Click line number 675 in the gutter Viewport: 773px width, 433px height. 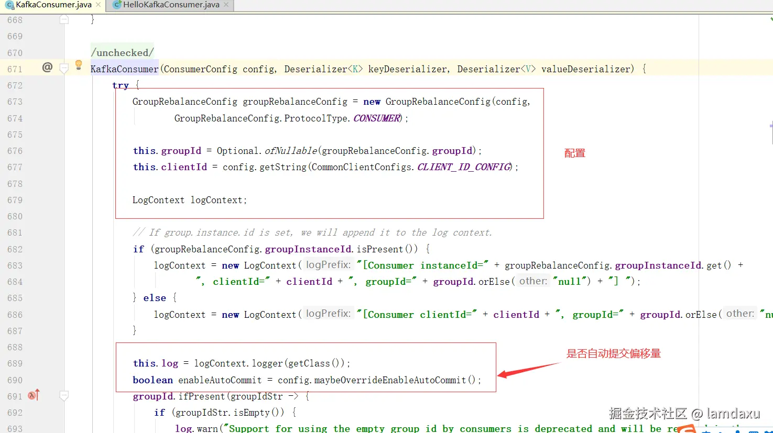coord(15,135)
